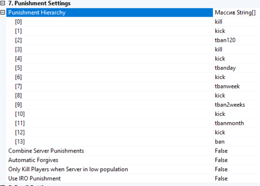This screenshot has width=260, height=186.
Task: Edit the tbanday value
Action: click(x=225, y=68)
